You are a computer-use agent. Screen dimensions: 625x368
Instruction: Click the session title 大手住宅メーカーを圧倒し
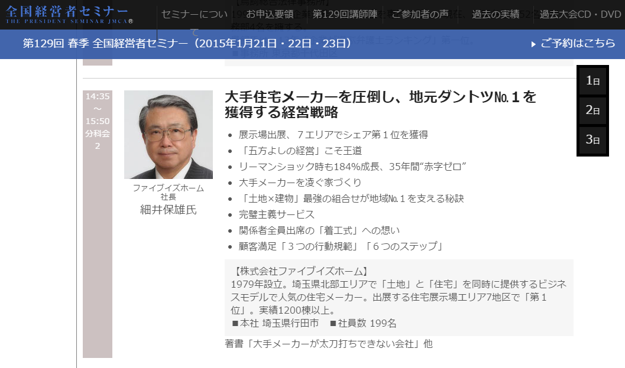pos(380,105)
